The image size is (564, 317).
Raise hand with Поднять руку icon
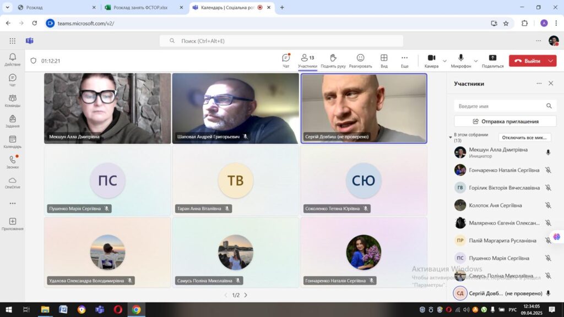pos(333,61)
